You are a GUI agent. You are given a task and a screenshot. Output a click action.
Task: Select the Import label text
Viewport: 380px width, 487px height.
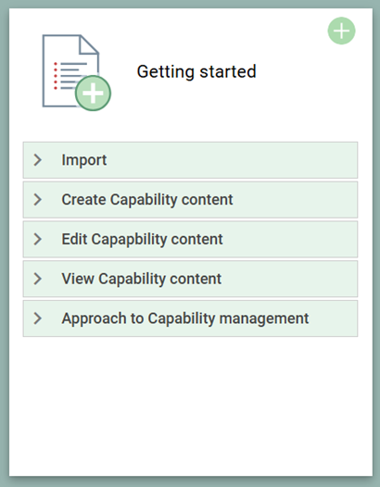click(84, 160)
